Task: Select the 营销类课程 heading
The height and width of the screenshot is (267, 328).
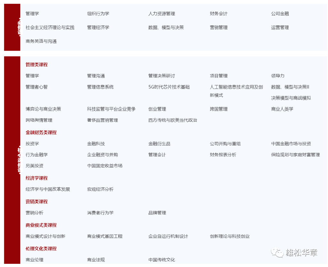Action: (36, 202)
